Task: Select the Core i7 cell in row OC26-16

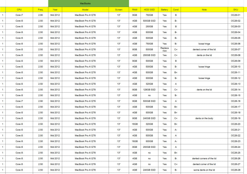Action: (19, 101)
